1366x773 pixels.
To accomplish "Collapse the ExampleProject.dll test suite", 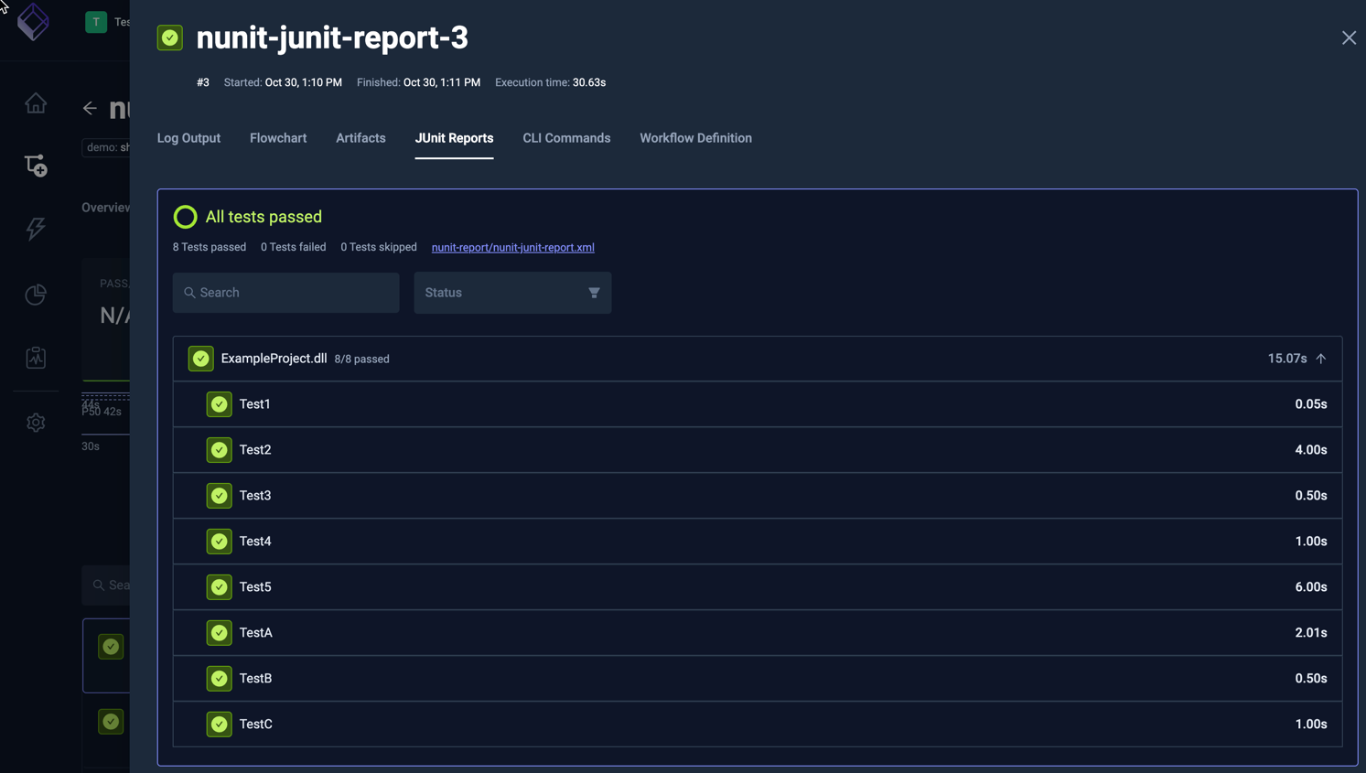I will (x=1321, y=359).
